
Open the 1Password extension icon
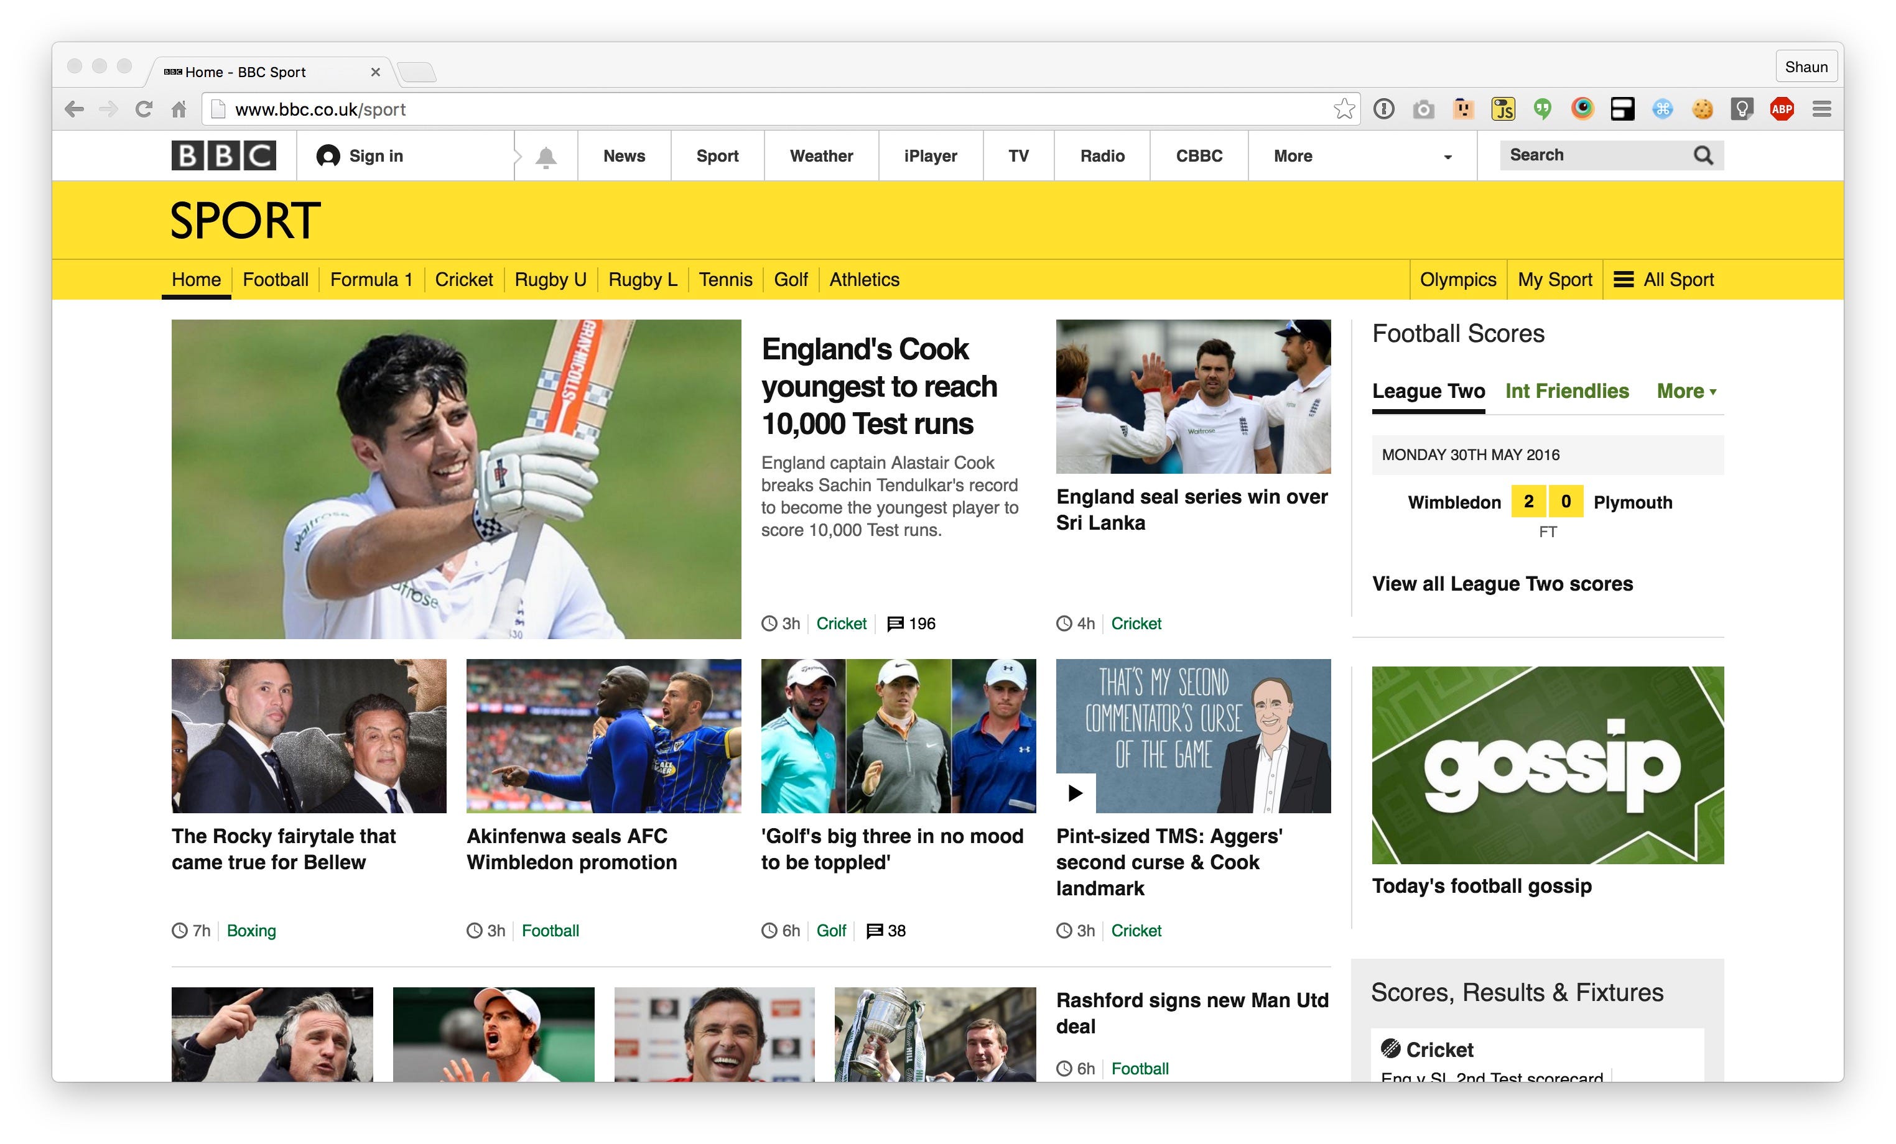point(1383,109)
